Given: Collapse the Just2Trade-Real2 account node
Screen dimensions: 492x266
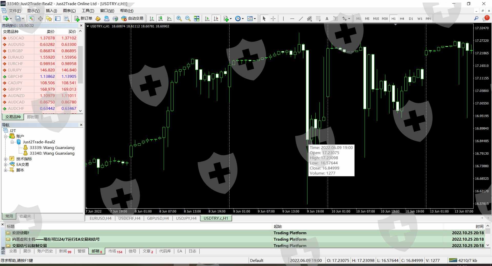Looking at the screenshot, I should [12, 142].
